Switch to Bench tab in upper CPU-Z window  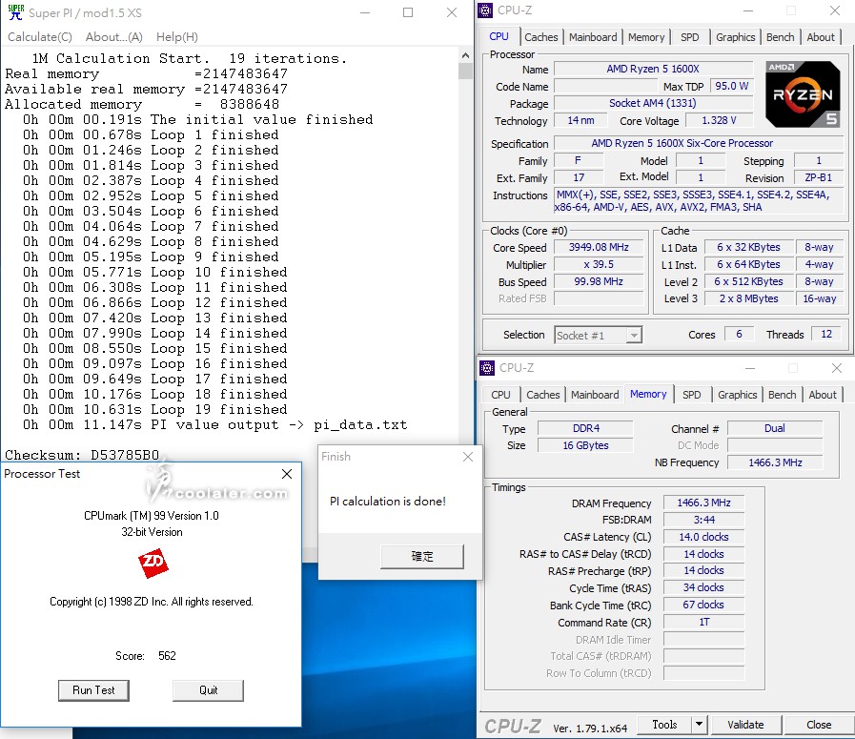781,37
